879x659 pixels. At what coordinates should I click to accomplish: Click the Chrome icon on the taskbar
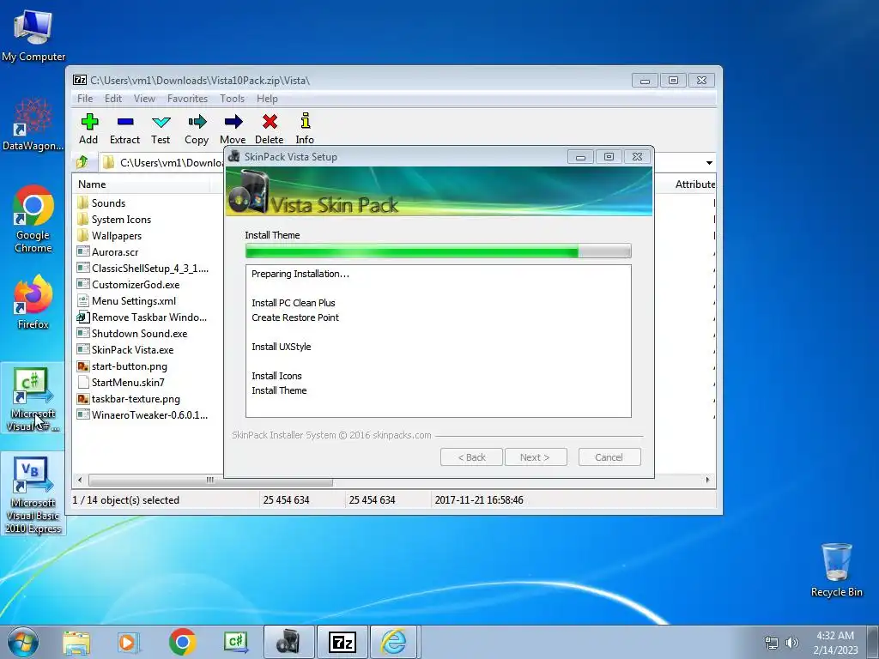click(x=182, y=642)
